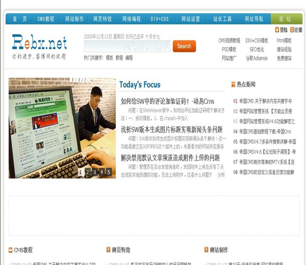
Task: Switch slideshow to slide 2
Action: 87,172
